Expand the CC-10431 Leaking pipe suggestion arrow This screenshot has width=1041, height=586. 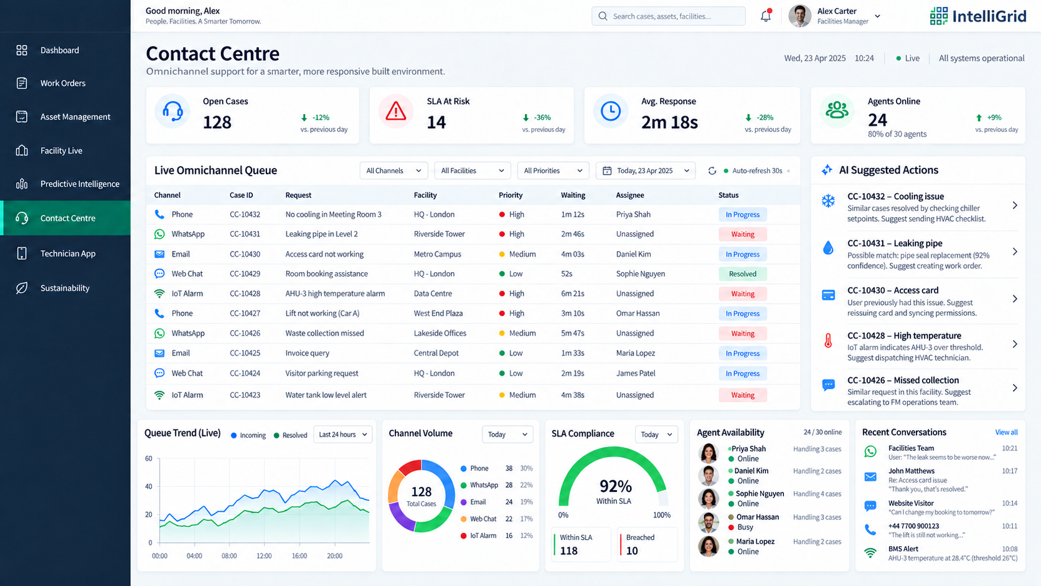click(1015, 252)
